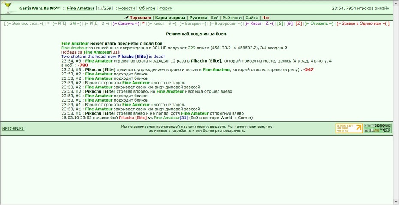
Task: Click Fine Amateur[31] in the battle start line
Action: [x=171, y=118]
